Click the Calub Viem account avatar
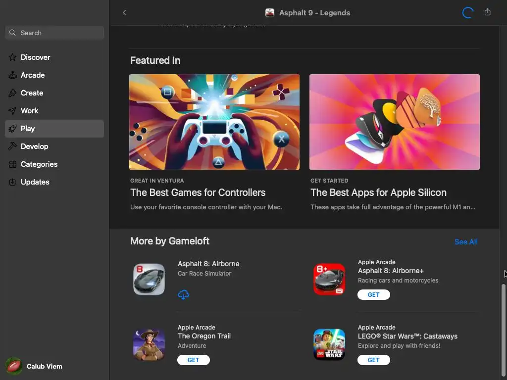The image size is (507, 380). pos(13,366)
